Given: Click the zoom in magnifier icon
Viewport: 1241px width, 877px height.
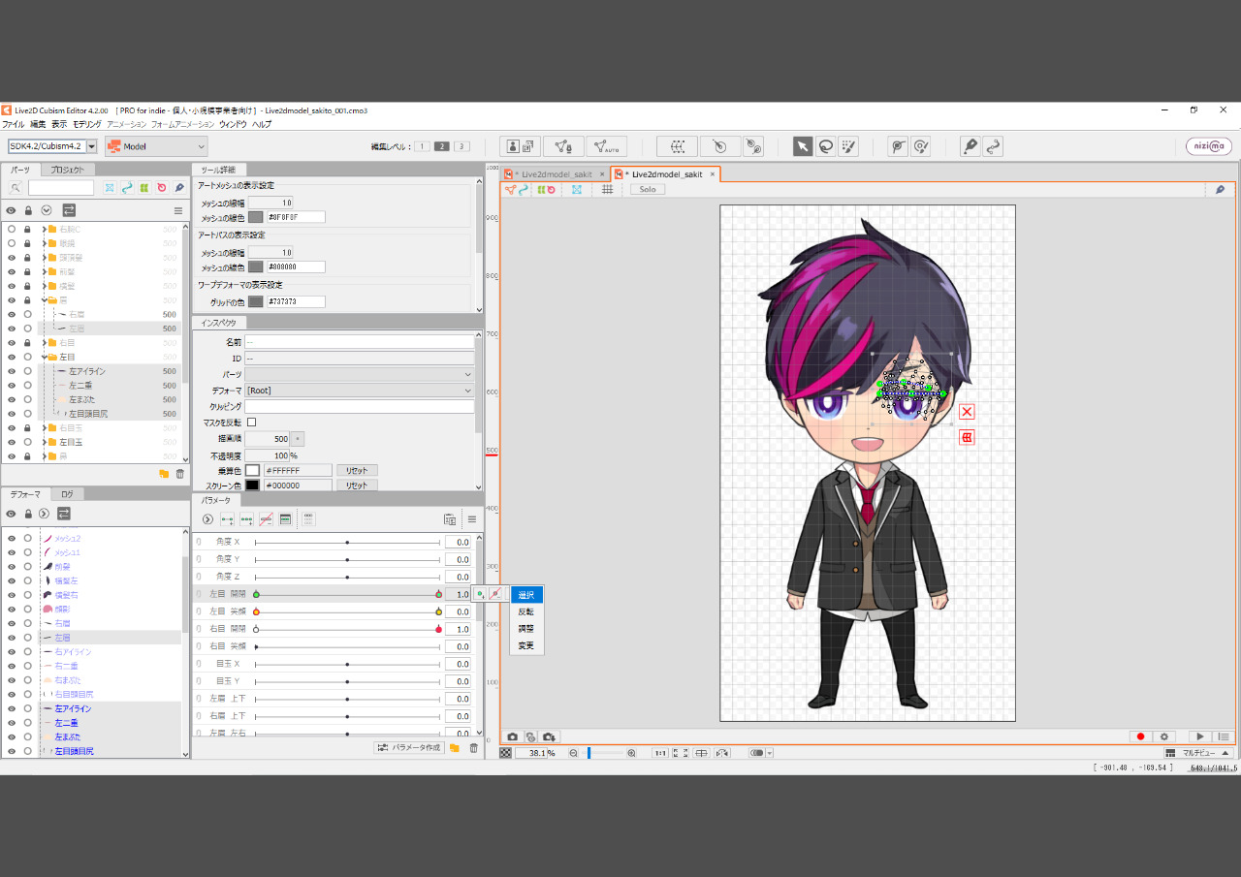Looking at the screenshot, I should point(631,753).
